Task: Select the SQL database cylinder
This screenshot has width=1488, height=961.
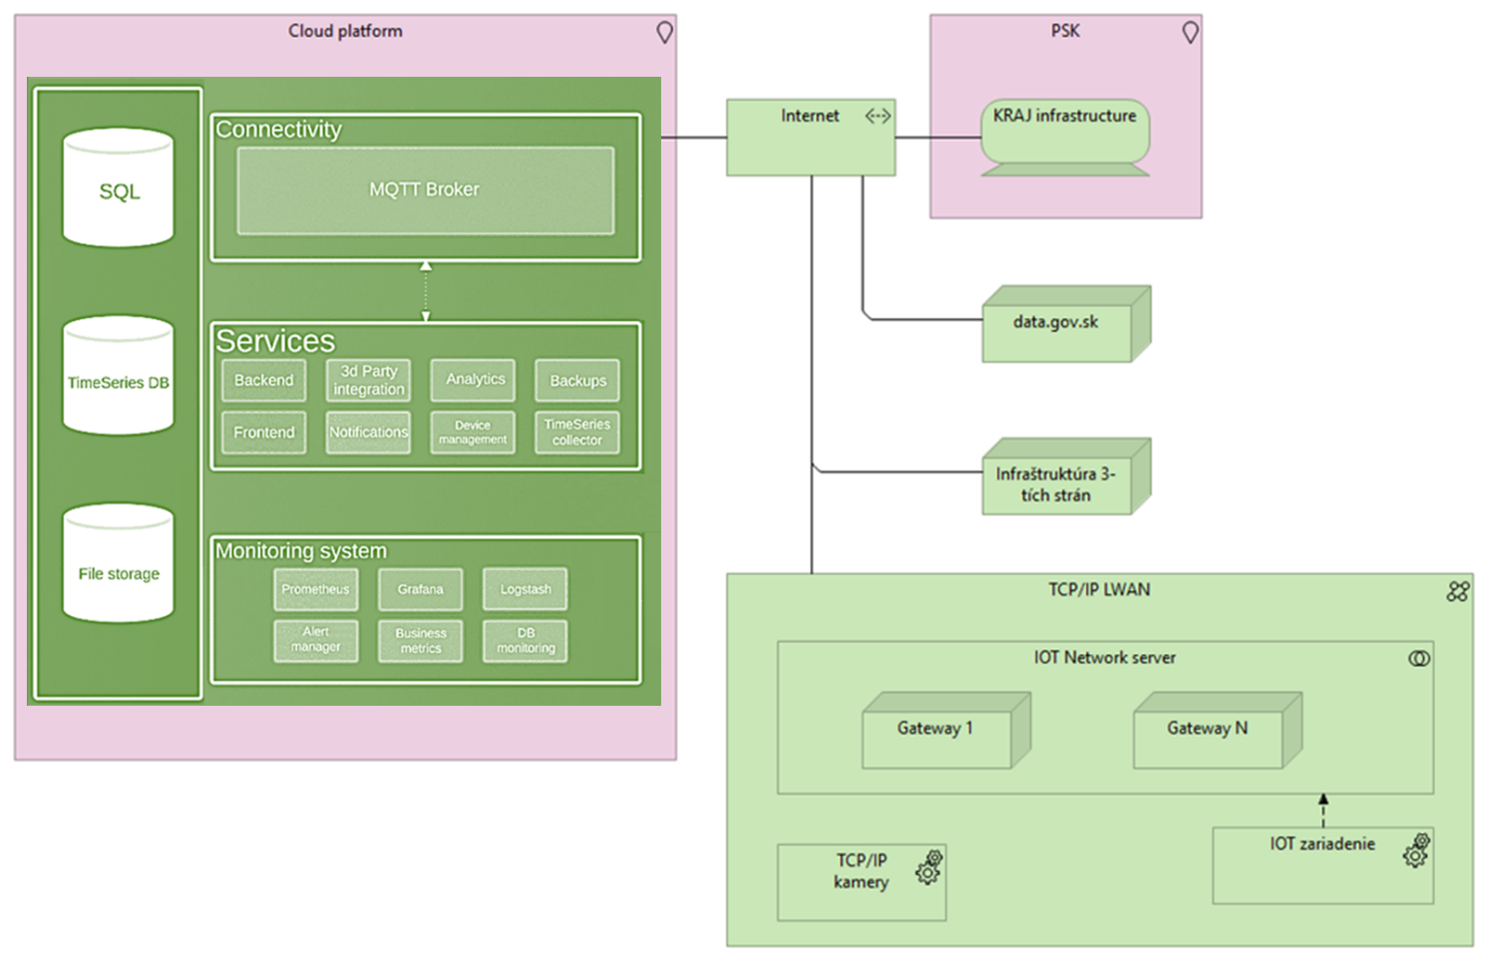Action: pos(119,189)
